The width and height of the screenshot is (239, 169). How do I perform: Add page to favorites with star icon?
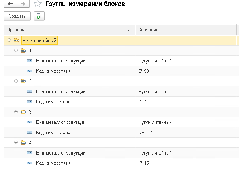[x=37, y=4]
